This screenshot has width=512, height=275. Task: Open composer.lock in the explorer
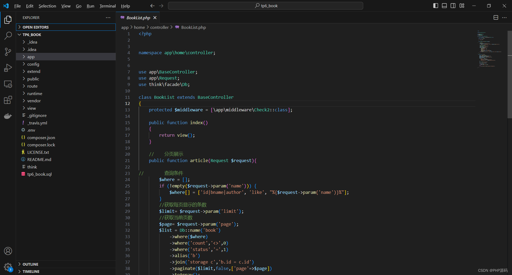click(66, 145)
